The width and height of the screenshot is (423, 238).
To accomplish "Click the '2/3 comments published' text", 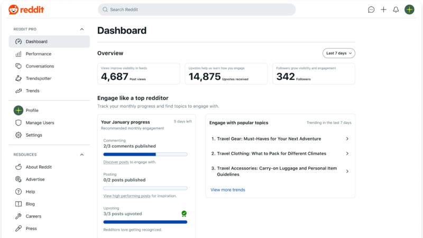I will (130, 146).
